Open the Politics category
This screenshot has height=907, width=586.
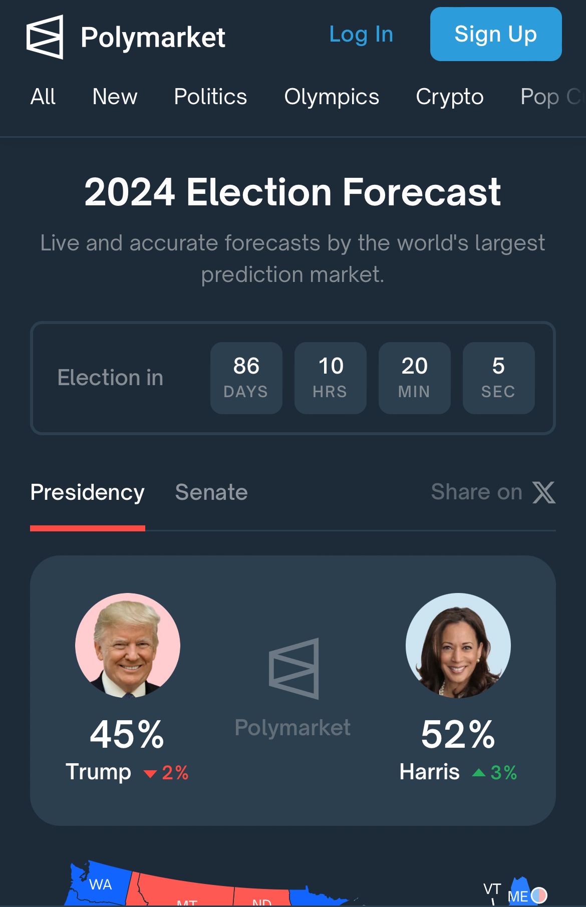click(210, 97)
